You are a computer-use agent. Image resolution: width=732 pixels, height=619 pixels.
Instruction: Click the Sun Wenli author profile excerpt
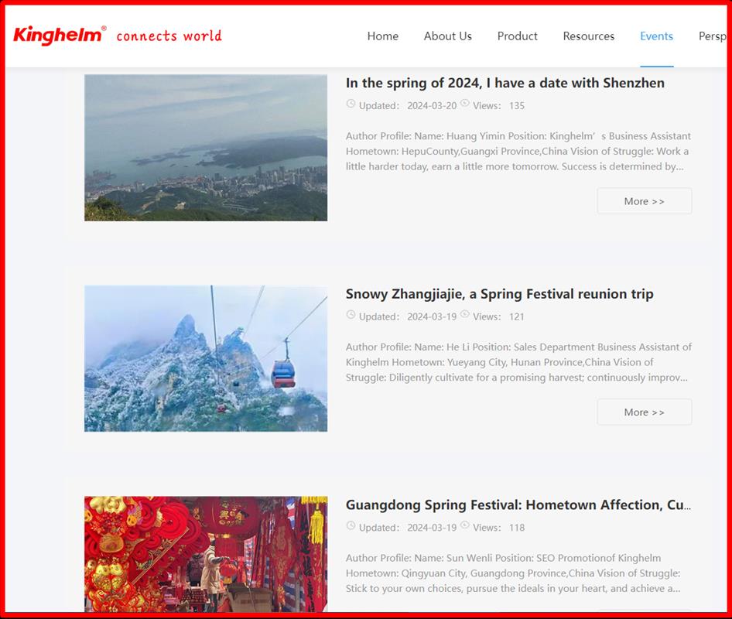[x=514, y=573]
